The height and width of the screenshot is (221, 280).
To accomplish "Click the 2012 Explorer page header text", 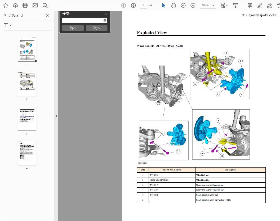I will coord(260,15).
